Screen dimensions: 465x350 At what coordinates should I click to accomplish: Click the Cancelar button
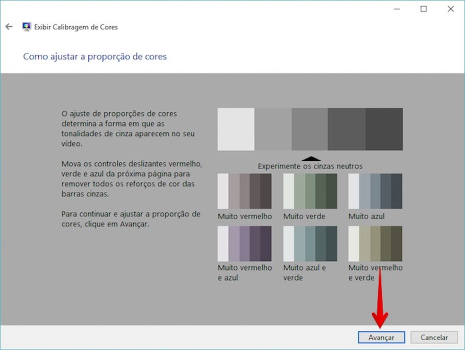pyautogui.click(x=434, y=337)
